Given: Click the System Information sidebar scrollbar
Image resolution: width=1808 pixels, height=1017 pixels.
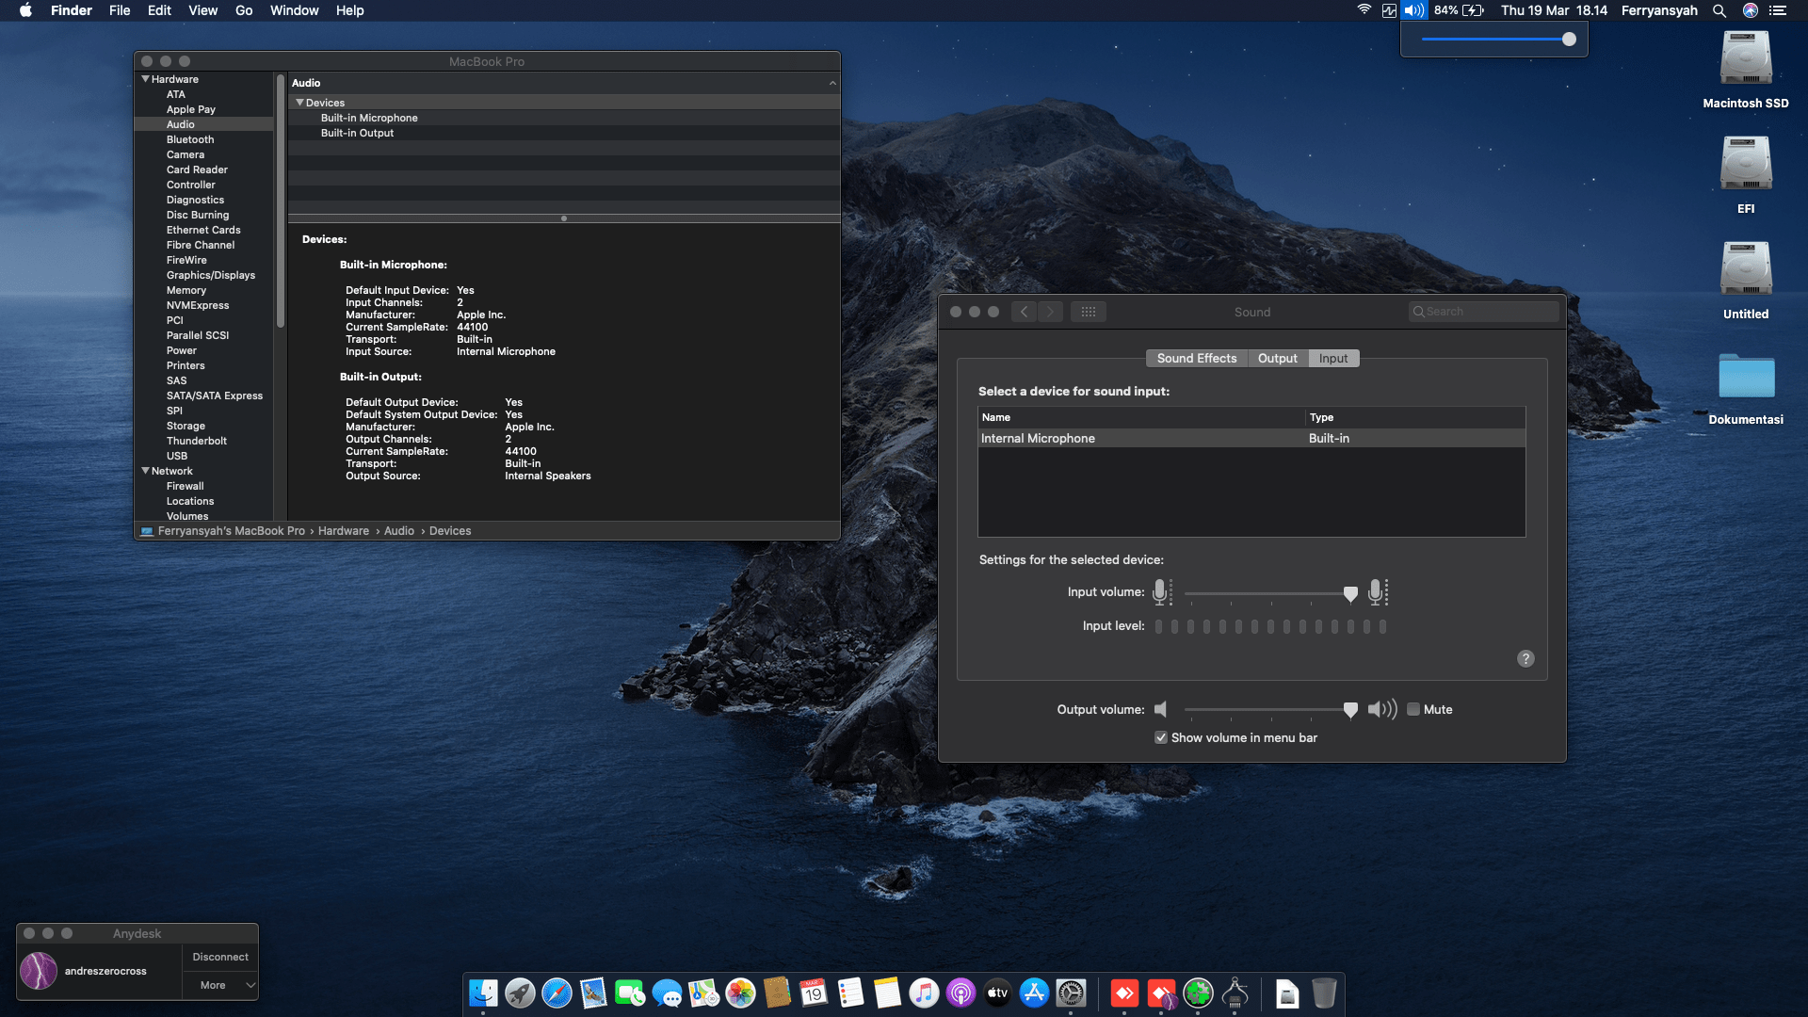Looking at the screenshot, I should click(281, 202).
